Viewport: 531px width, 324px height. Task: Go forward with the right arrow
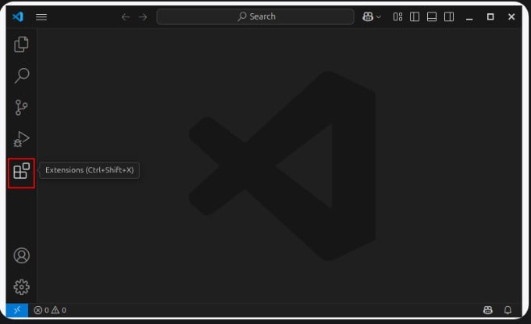[x=143, y=17]
